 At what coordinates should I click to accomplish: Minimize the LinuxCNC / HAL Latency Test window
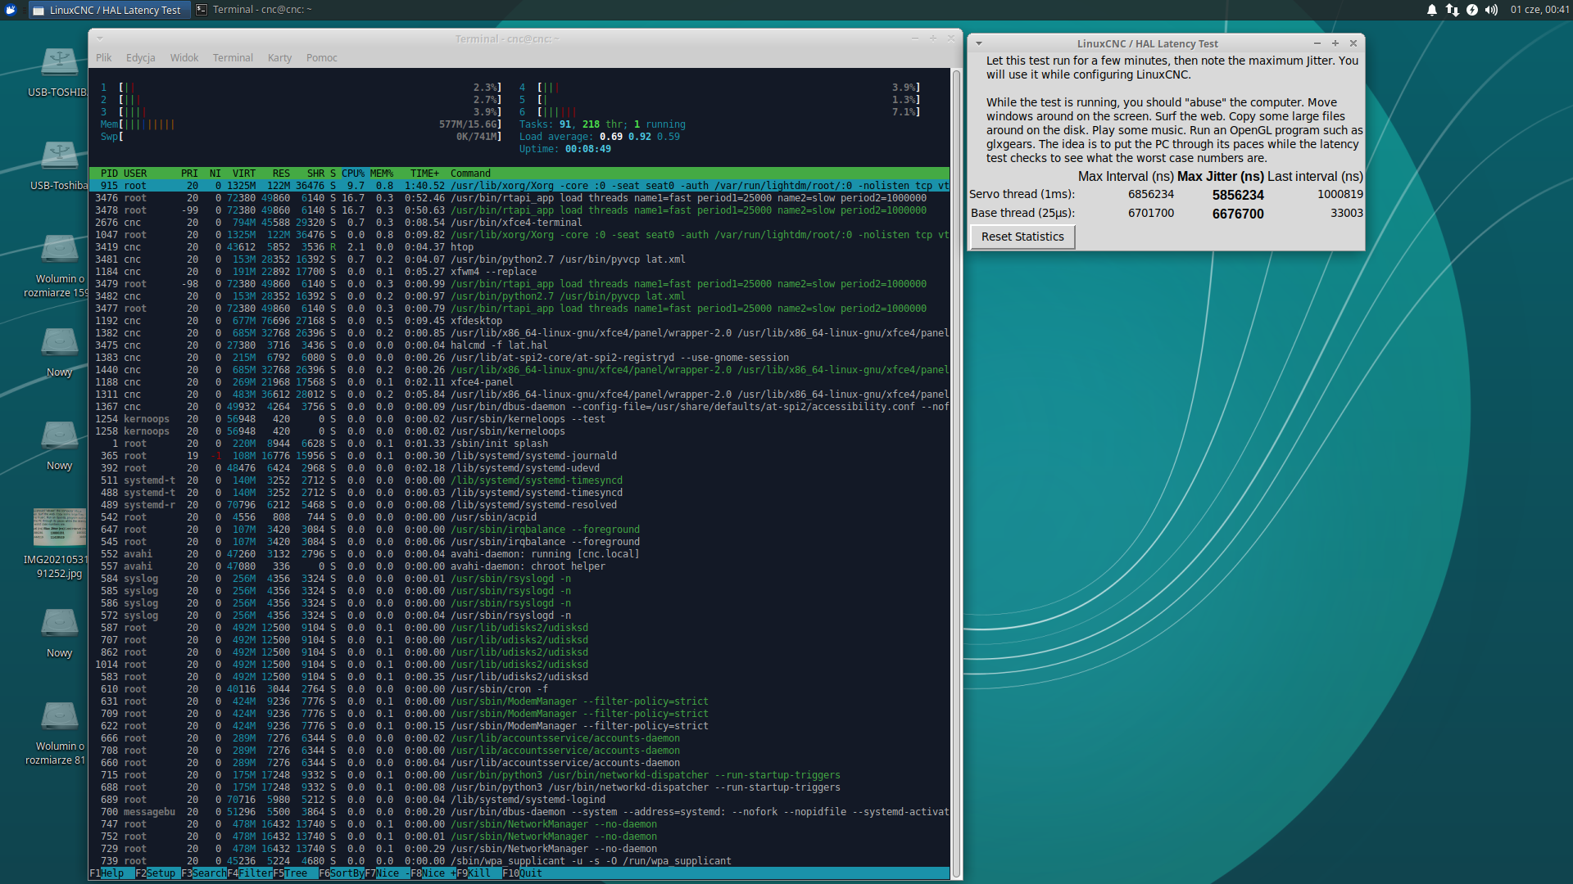tap(1317, 43)
